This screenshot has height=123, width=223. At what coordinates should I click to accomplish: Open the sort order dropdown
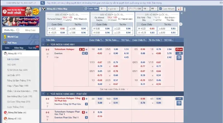tap(123, 9)
